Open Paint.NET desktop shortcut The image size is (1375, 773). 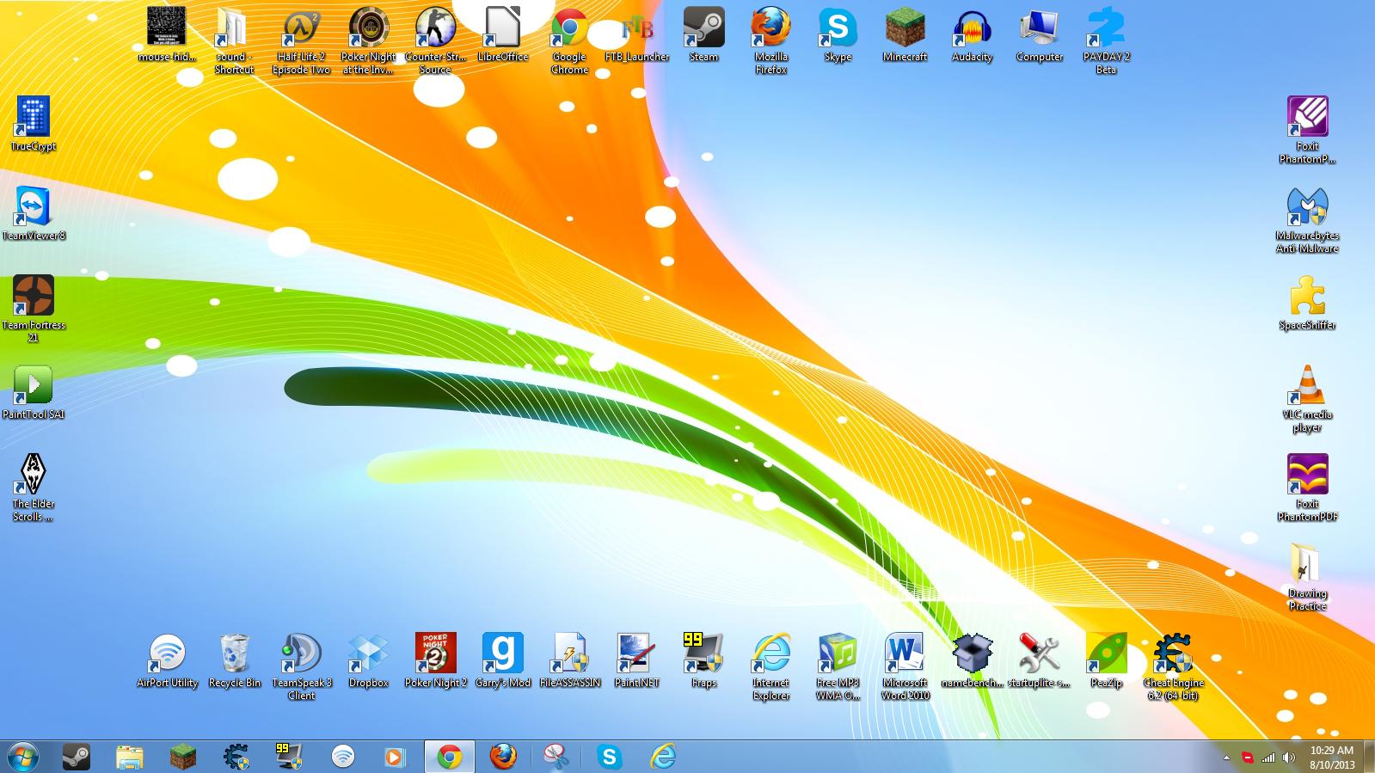(636, 661)
